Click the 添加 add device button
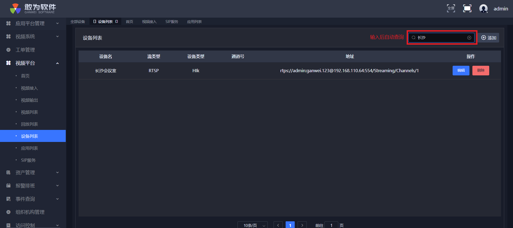513x228 pixels. 489,38
